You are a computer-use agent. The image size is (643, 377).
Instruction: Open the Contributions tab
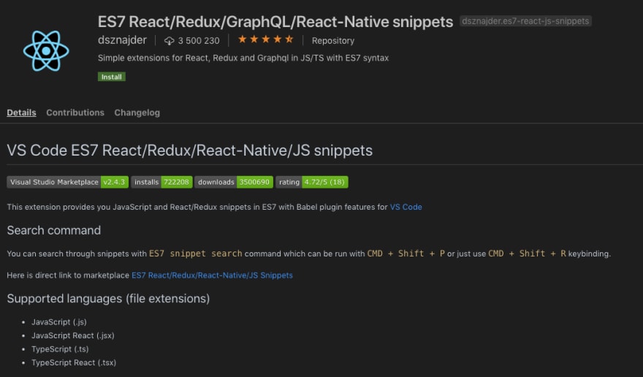pos(75,113)
